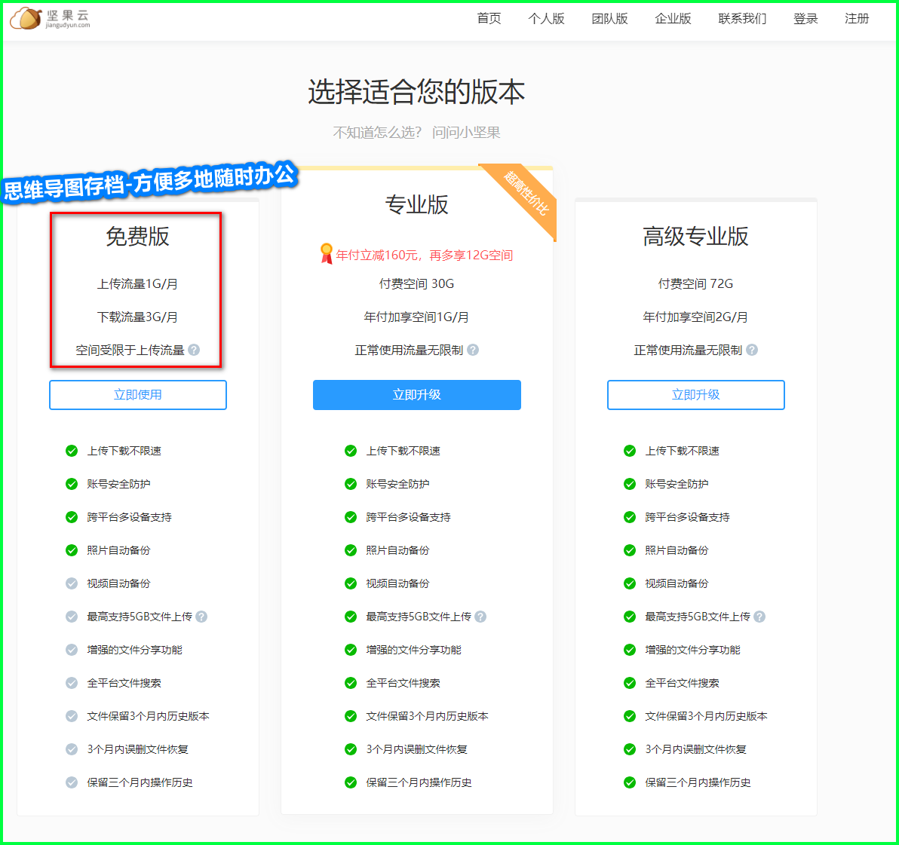Click green check for 免费版 照片自动备份
This screenshot has height=845, width=899.
pyautogui.click(x=72, y=550)
